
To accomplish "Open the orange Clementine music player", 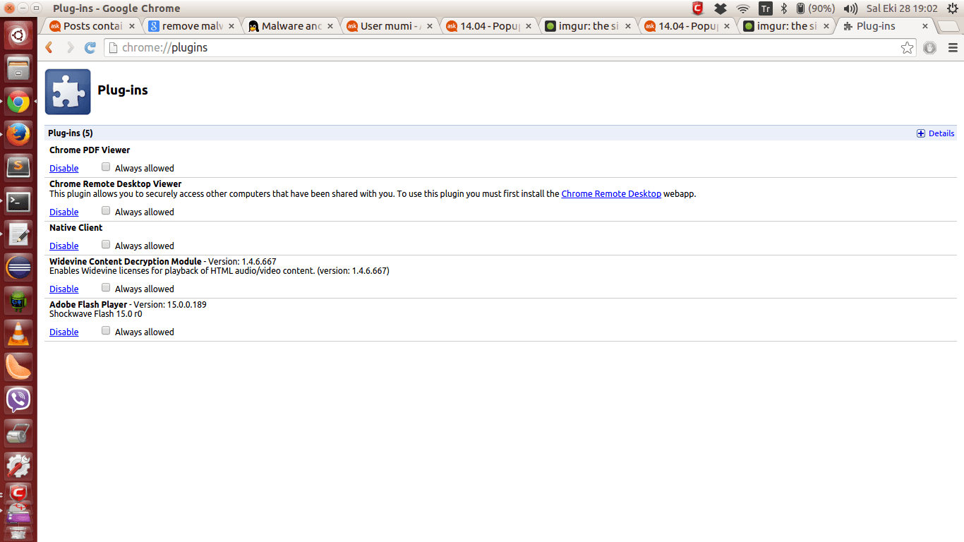I will pos(18,367).
